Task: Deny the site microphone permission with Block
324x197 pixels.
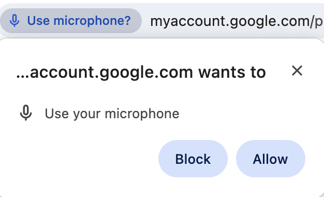Action: pyautogui.click(x=193, y=159)
